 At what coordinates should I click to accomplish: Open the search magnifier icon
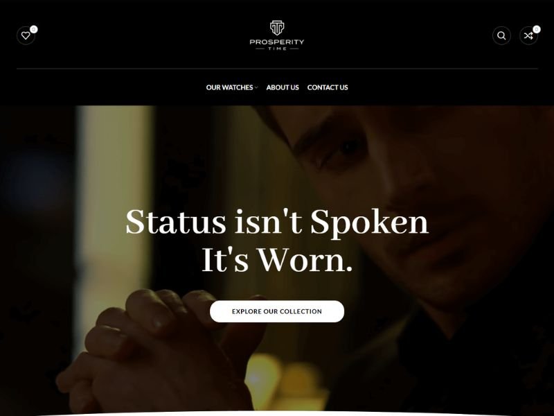click(501, 35)
